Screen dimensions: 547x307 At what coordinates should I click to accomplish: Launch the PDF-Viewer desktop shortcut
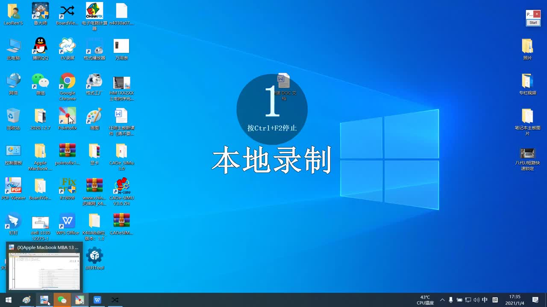13,189
